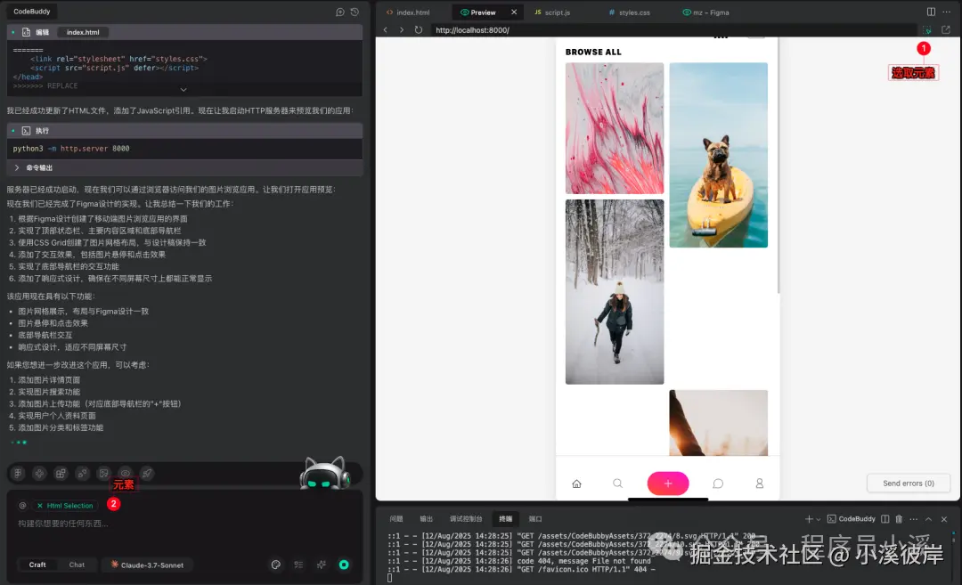The image size is (962, 585).
Task: Kill terminal with trash icon
Action: pos(899,519)
